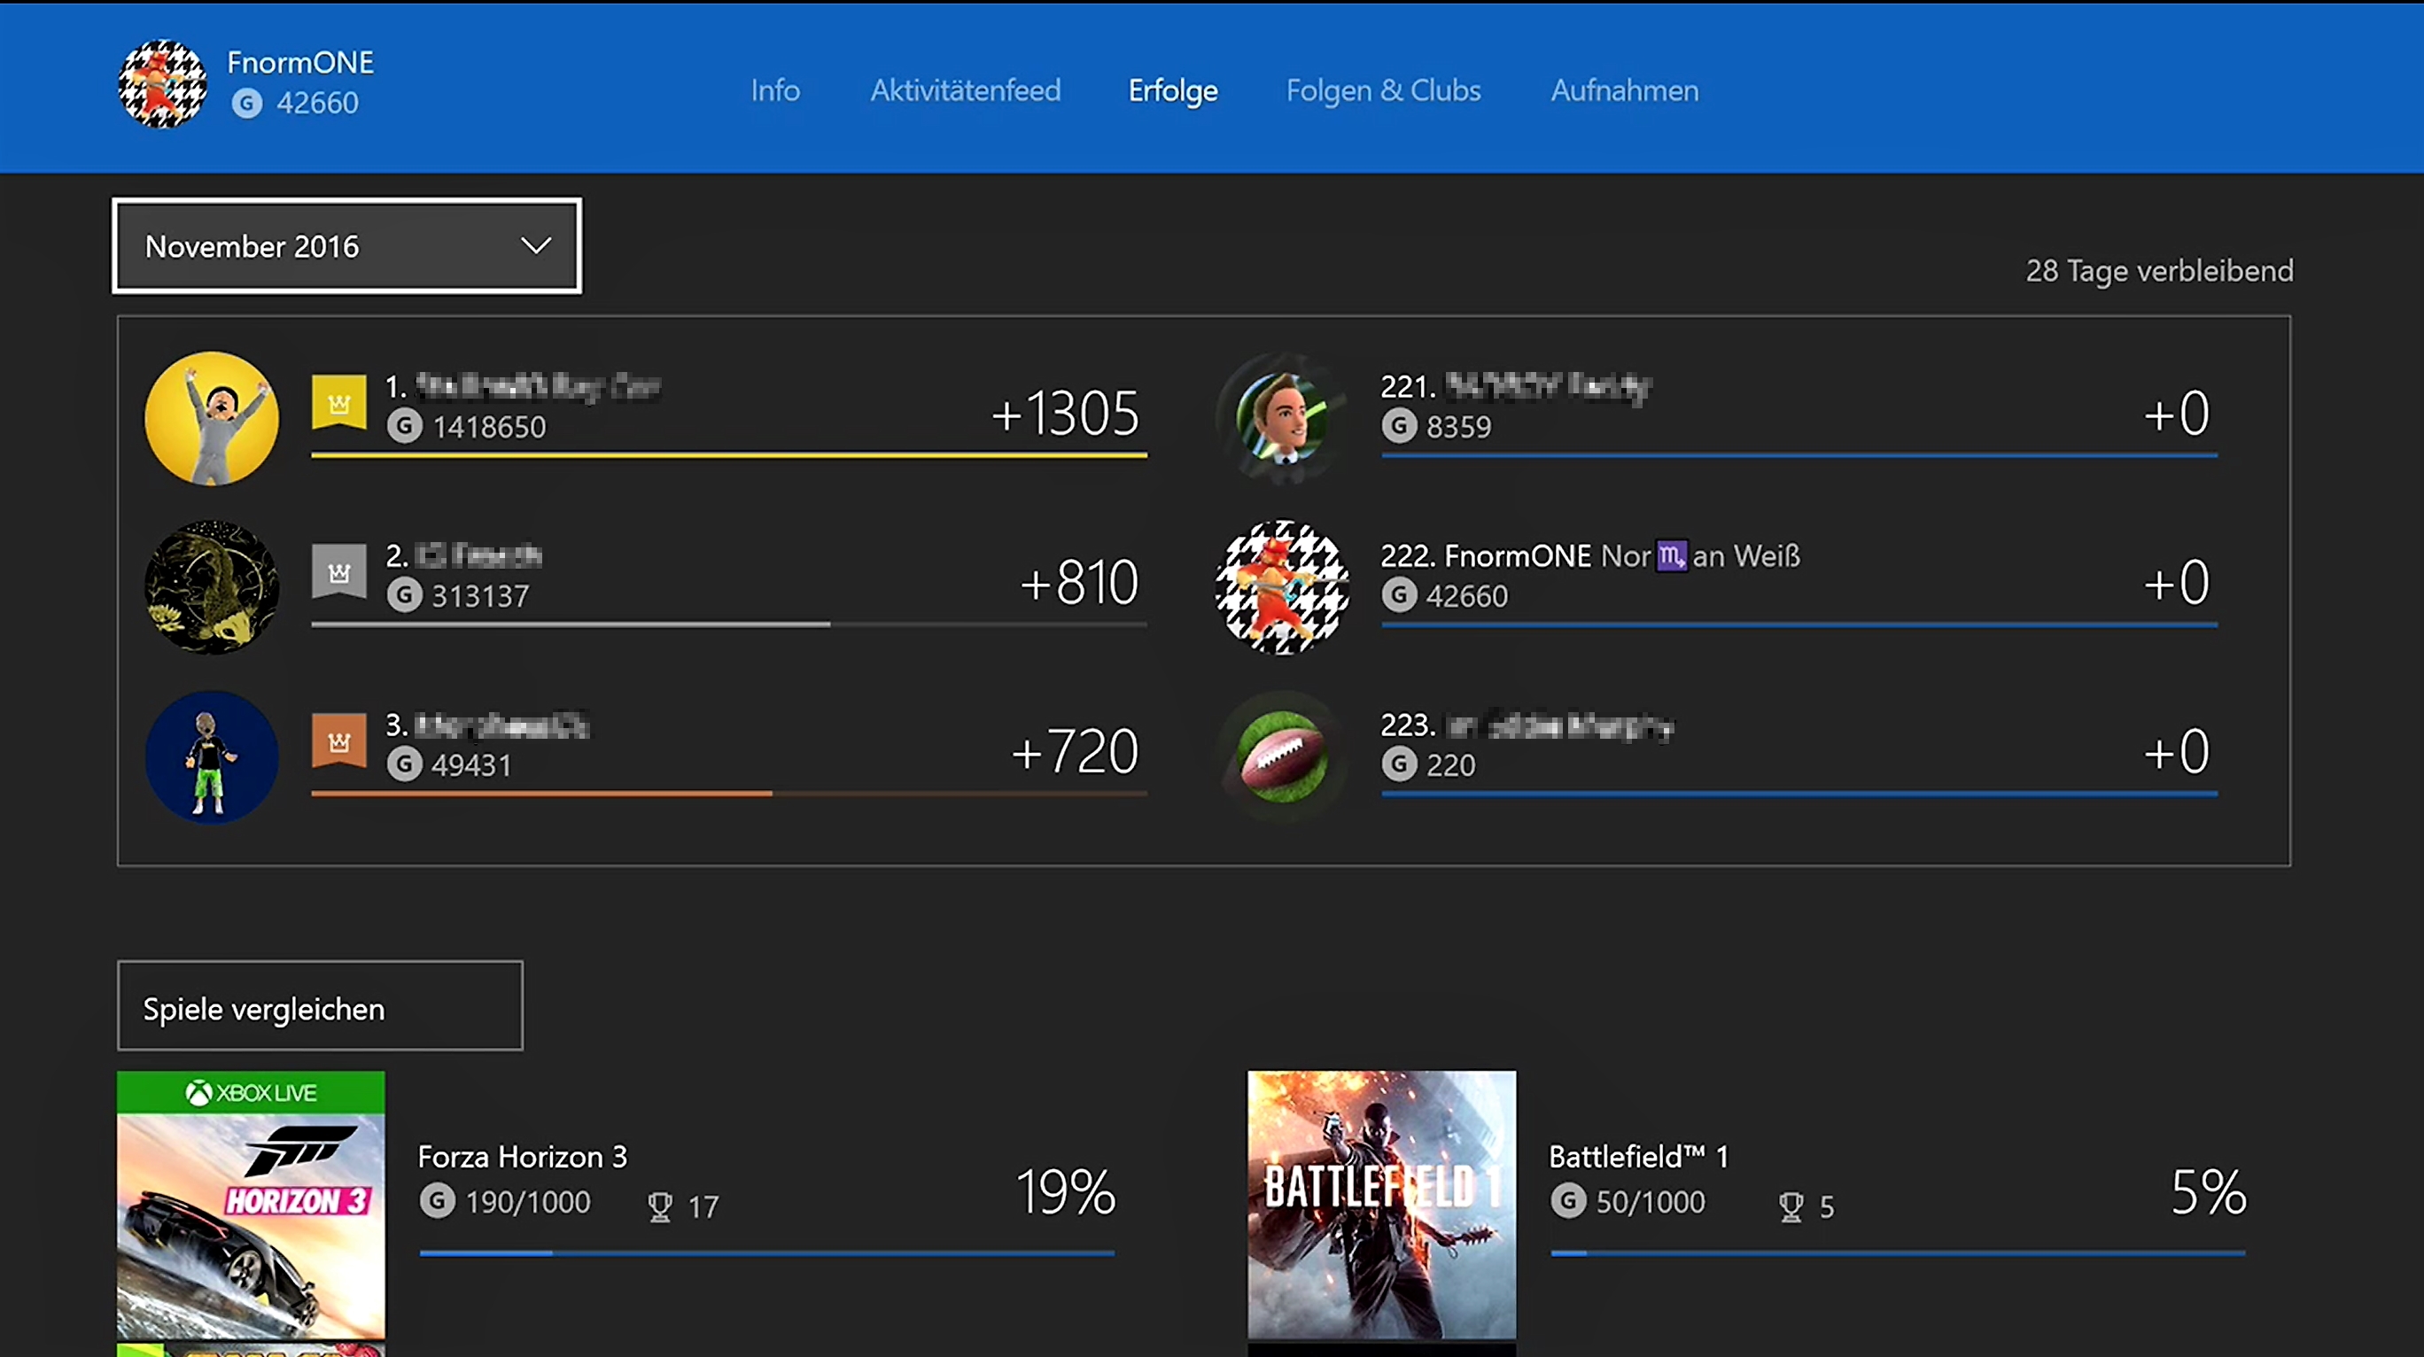Open the avatar of the rank 3 player
The image size is (2424, 1357).
(212, 756)
